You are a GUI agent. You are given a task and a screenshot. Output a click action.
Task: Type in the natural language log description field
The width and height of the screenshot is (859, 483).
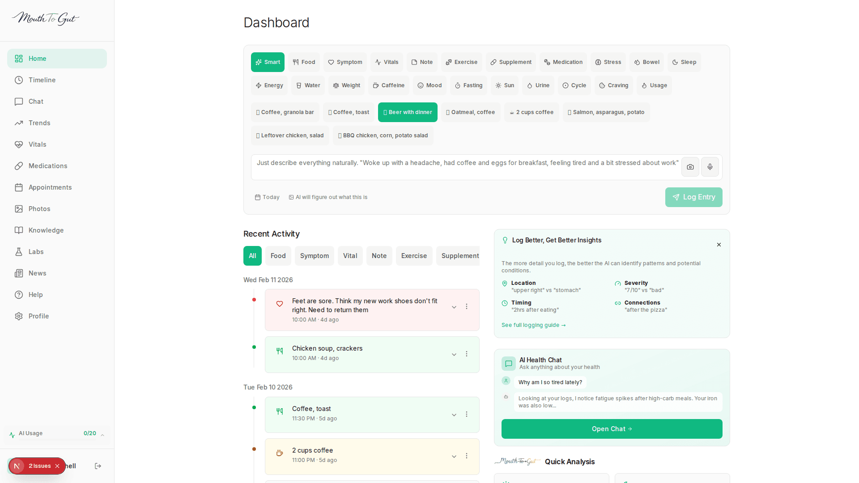coord(465,167)
